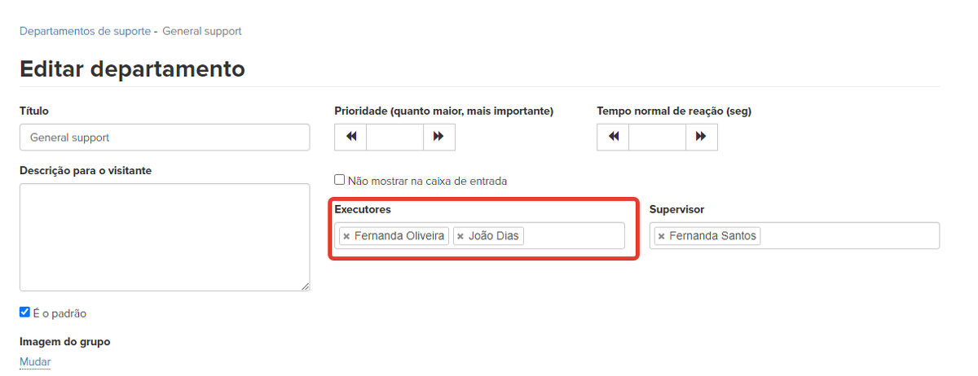The image size is (978, 376).
Task: Remove João Dias from Executores
Action: click(x=460, y=236)
